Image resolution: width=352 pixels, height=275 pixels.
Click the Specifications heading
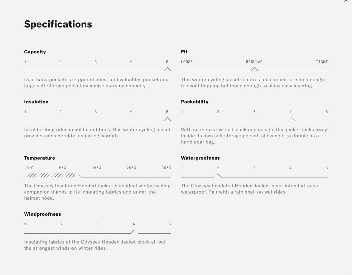tap(58, 24)
